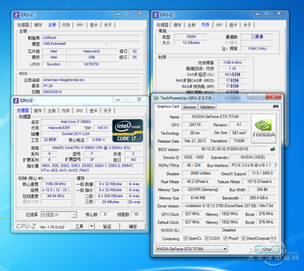
Task: Switch to the Sensors tab in GPU-Z
Action: pyautogui.click(x=189, y=107)
